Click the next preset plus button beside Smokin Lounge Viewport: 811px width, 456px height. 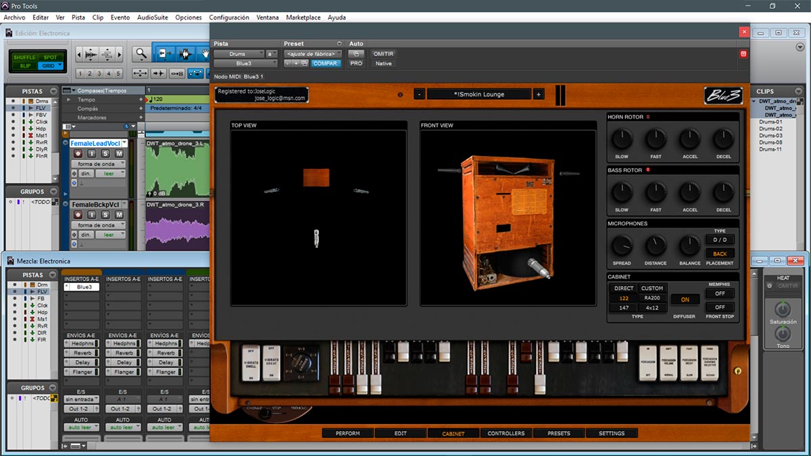[539, 95]
